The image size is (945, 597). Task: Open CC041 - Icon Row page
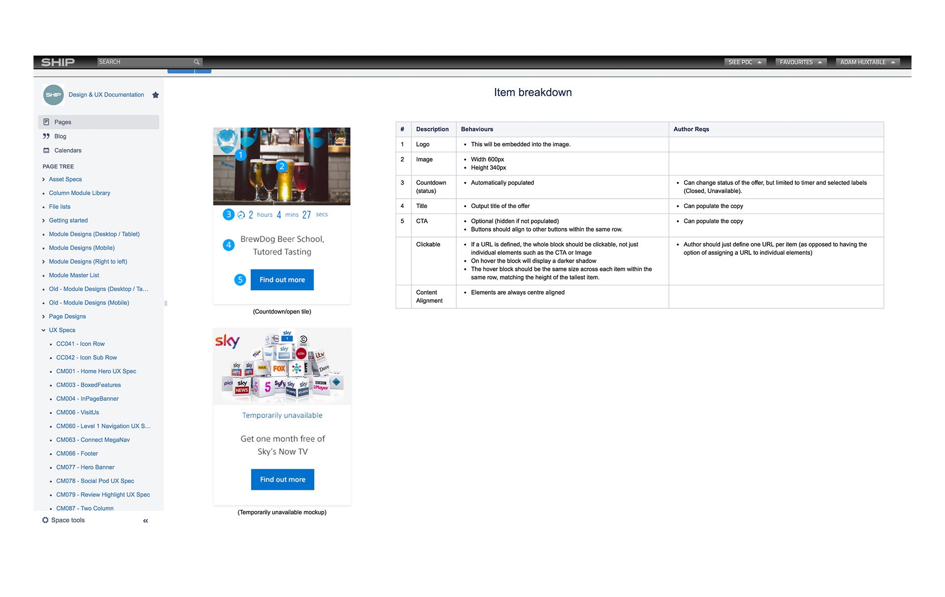pos(81,344)
